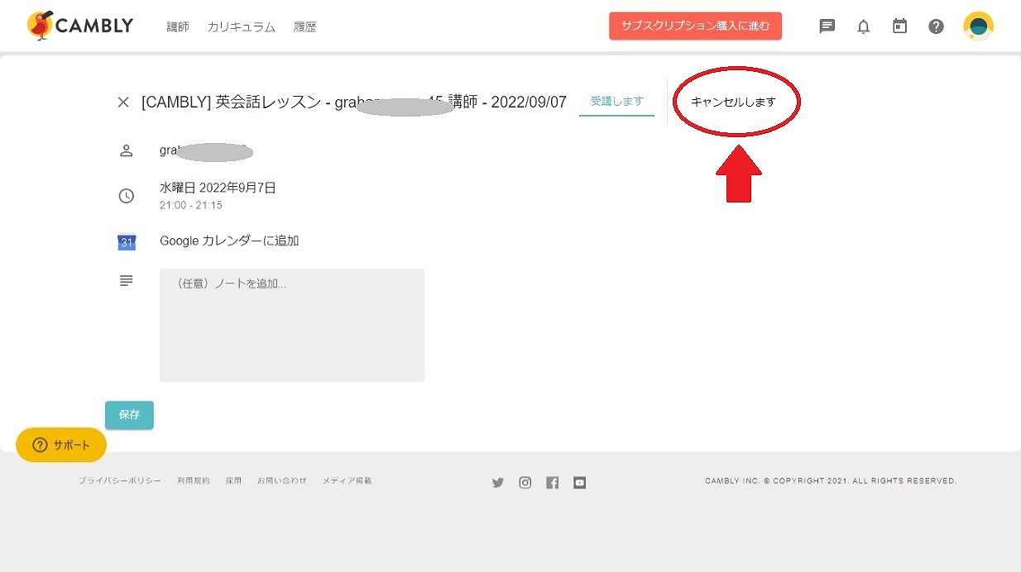Screen dimensions: 1021x572
Task: Open the Instagram footer icon
Action: click(x=525, y=483)
